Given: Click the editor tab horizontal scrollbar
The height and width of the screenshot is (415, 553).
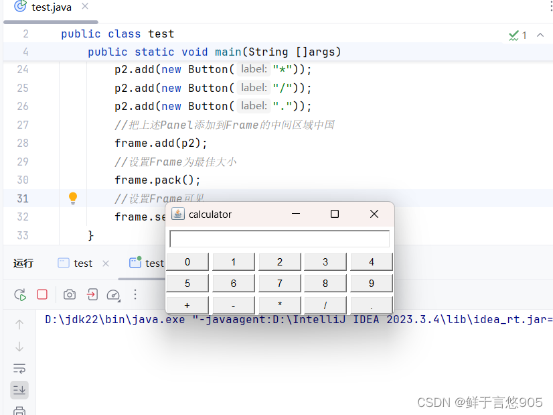Looking at the screenshot, I should coord(51,22).
